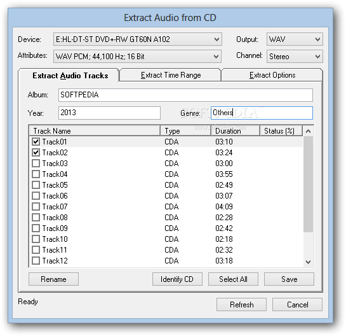Click the Rename button
This screenshot has width=346, height=336.
(53, 279)
